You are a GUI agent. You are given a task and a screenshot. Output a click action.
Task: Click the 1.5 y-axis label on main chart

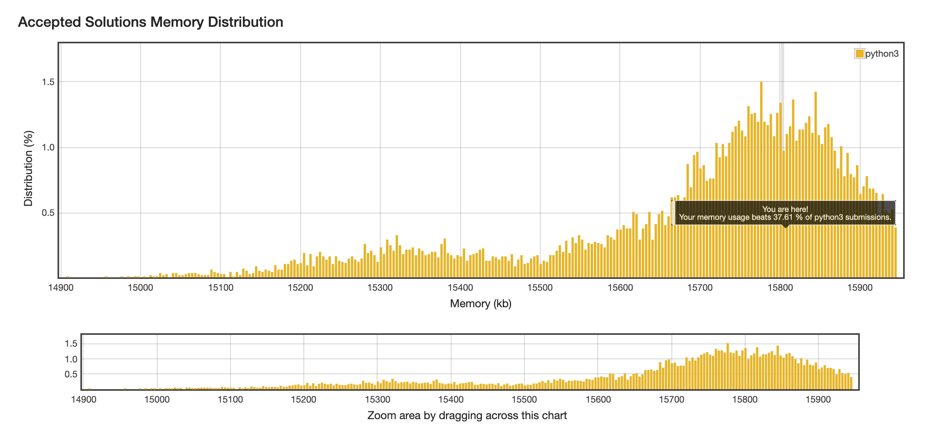[48, 82]
